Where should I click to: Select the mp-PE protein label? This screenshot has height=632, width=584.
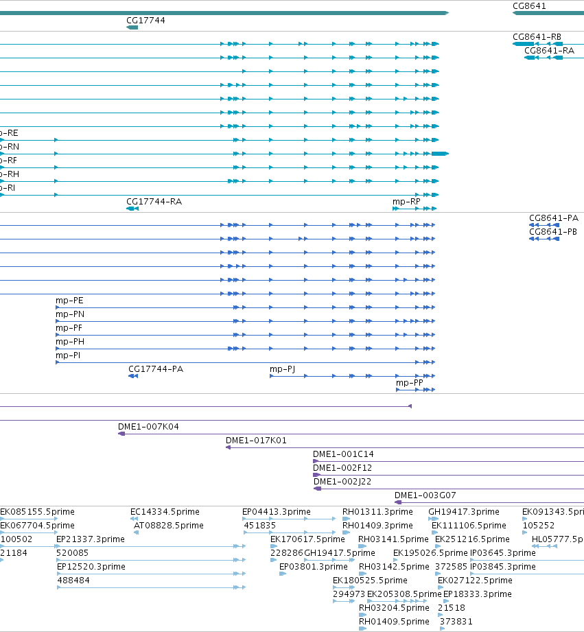pyautogui.click(x=69, y=301)
